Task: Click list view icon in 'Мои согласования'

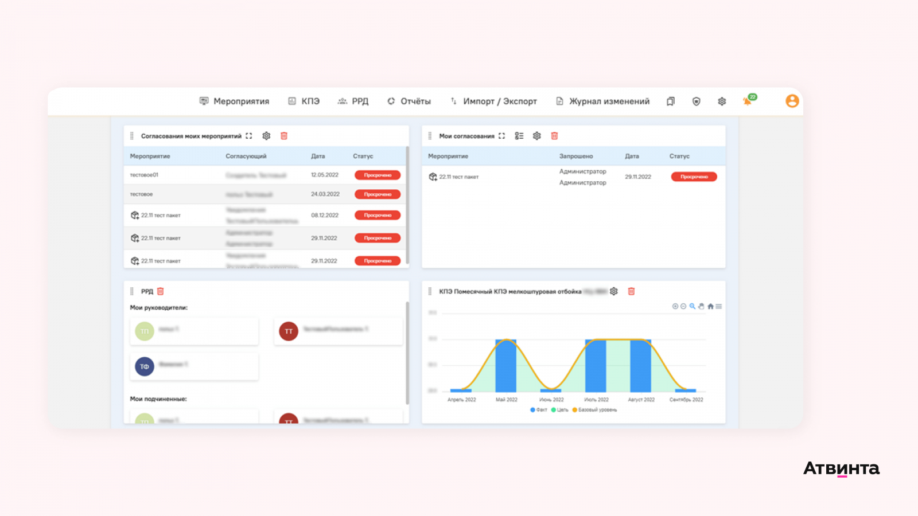Action: [x=519, y=136]
